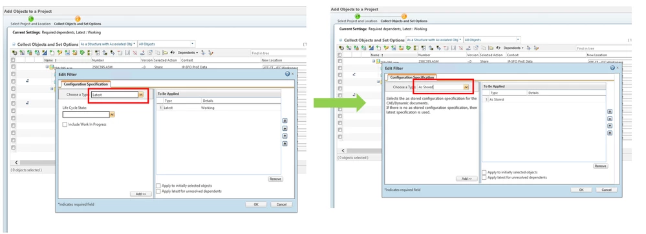Select Configuration Specification tab in Latest dialog
Screen dimensions: 646x234
coord(86,84)
